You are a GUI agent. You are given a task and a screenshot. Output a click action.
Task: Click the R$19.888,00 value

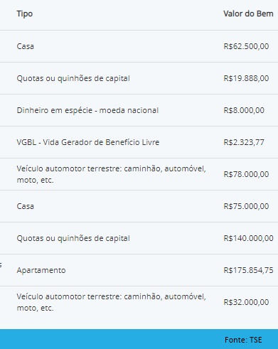click(x=246, y=78)
